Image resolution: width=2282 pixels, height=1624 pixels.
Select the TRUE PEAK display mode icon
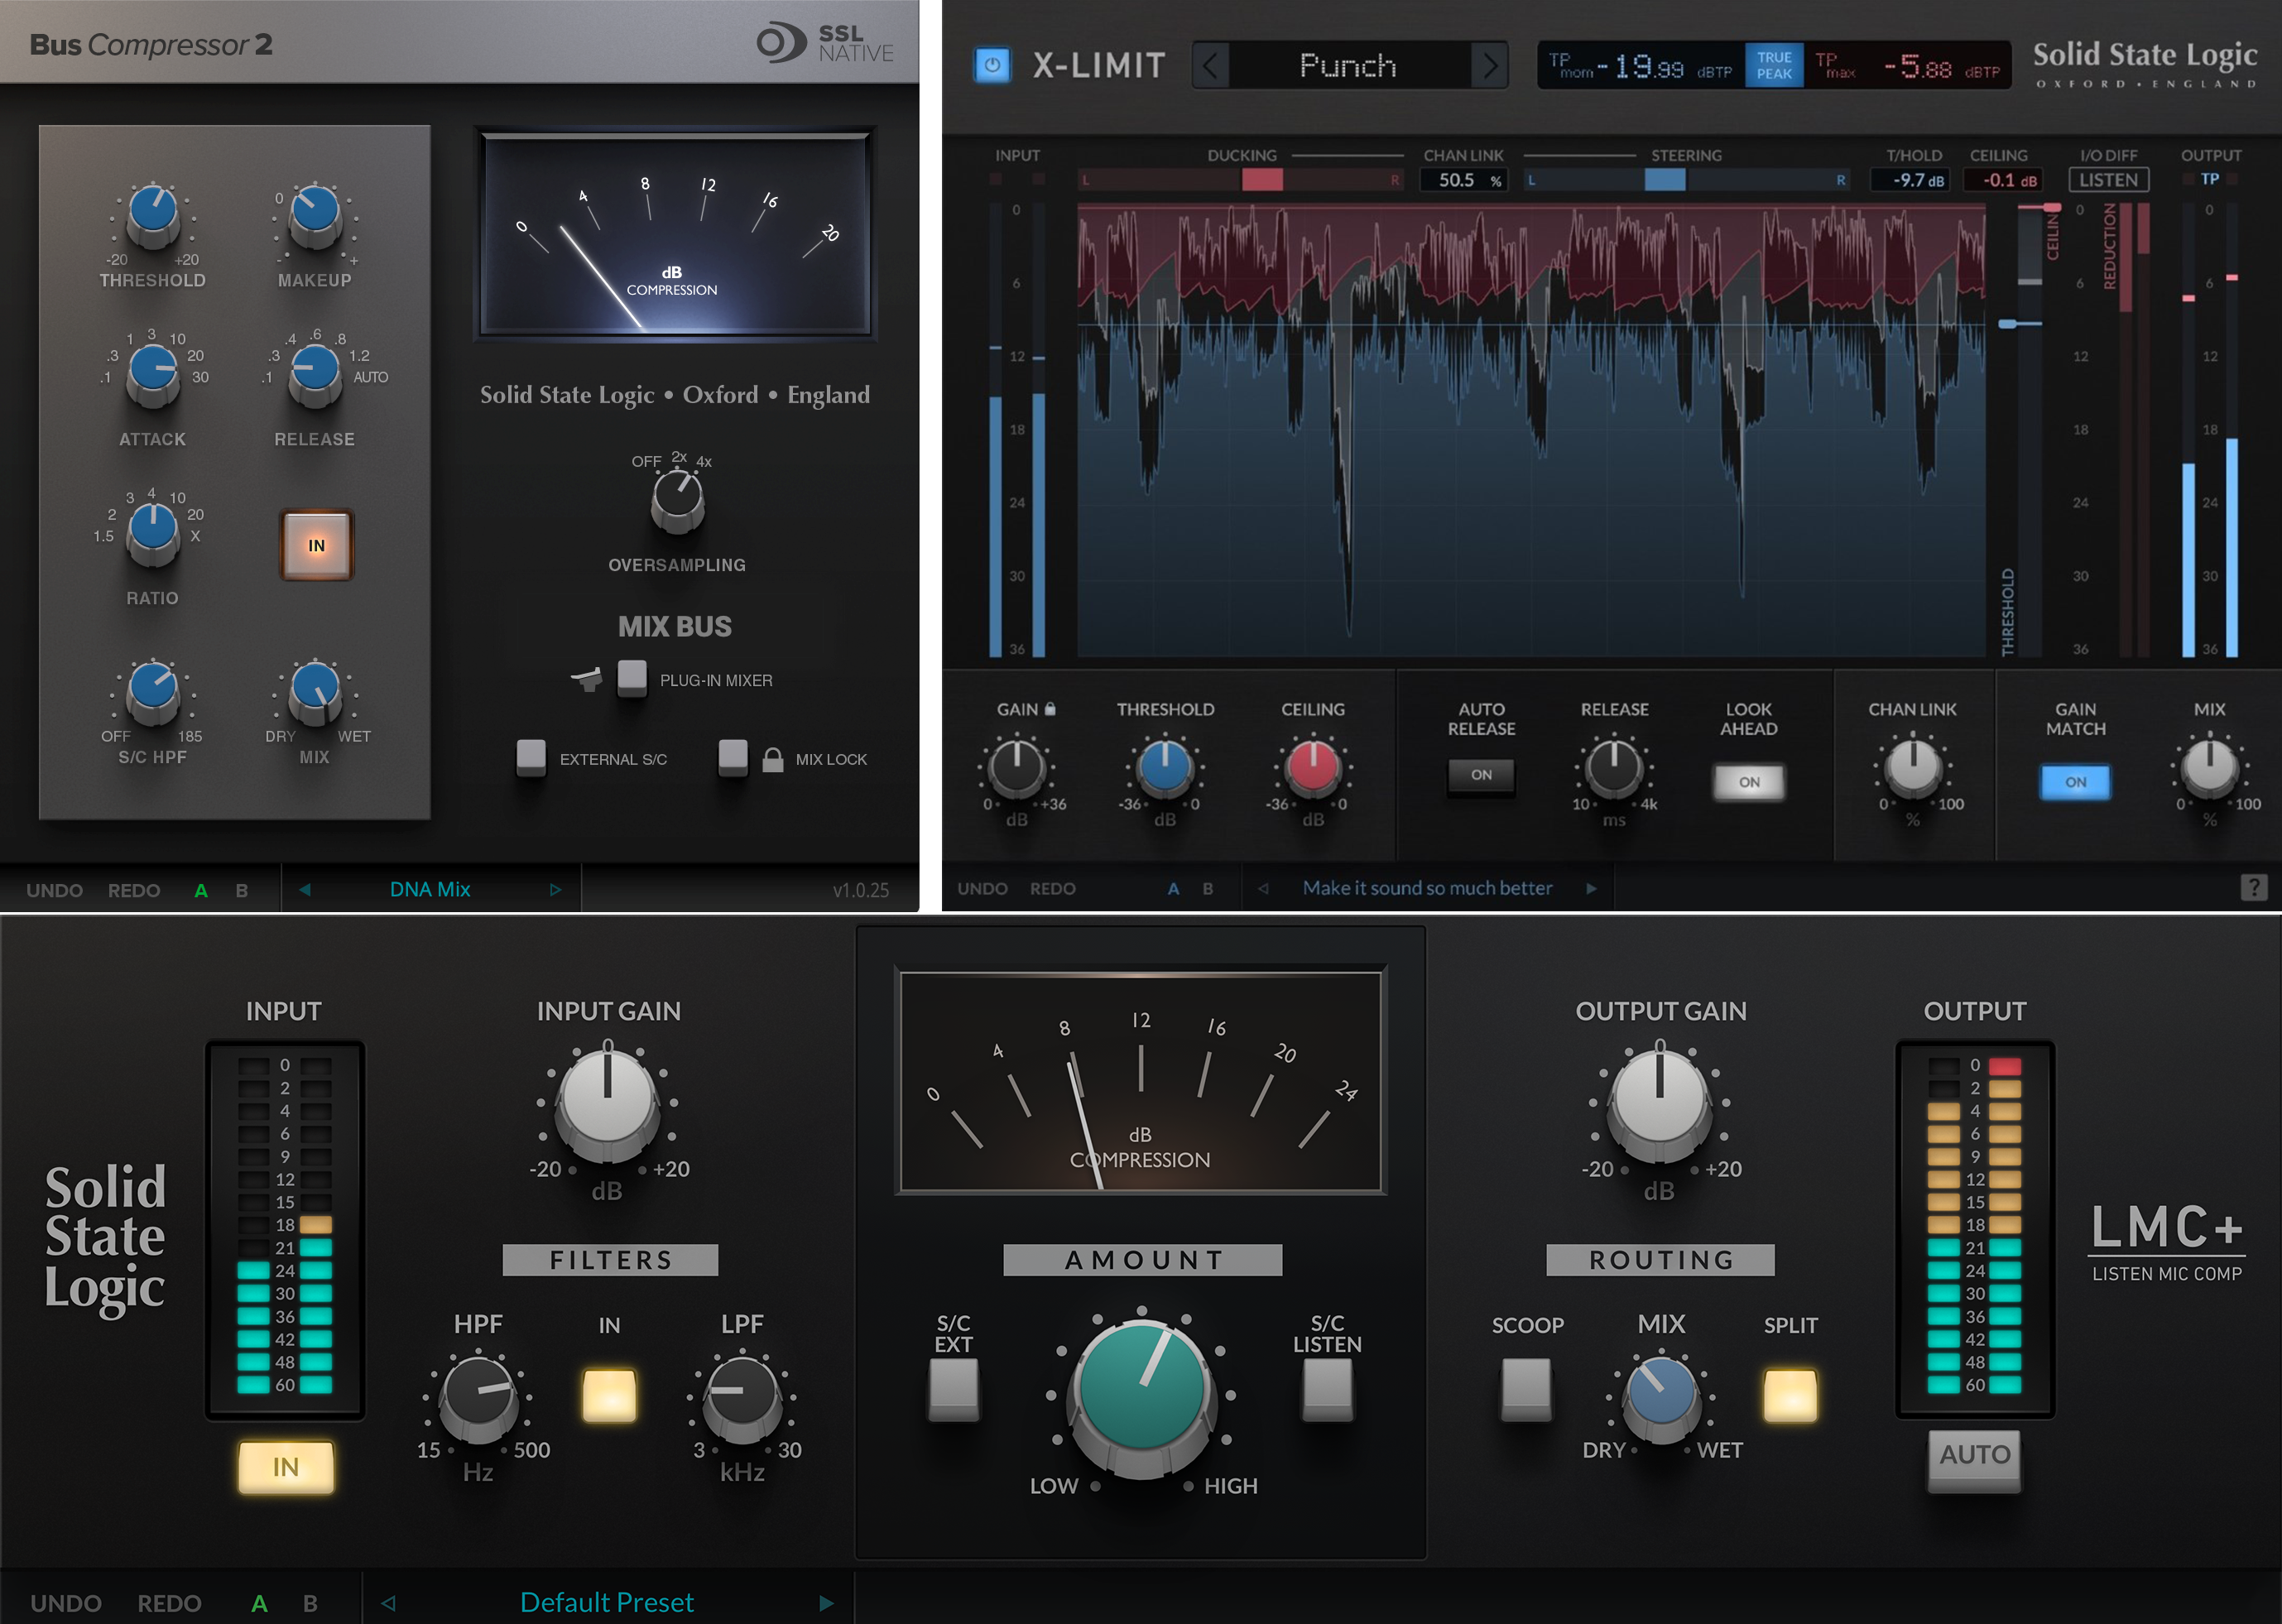[1774, 64]
